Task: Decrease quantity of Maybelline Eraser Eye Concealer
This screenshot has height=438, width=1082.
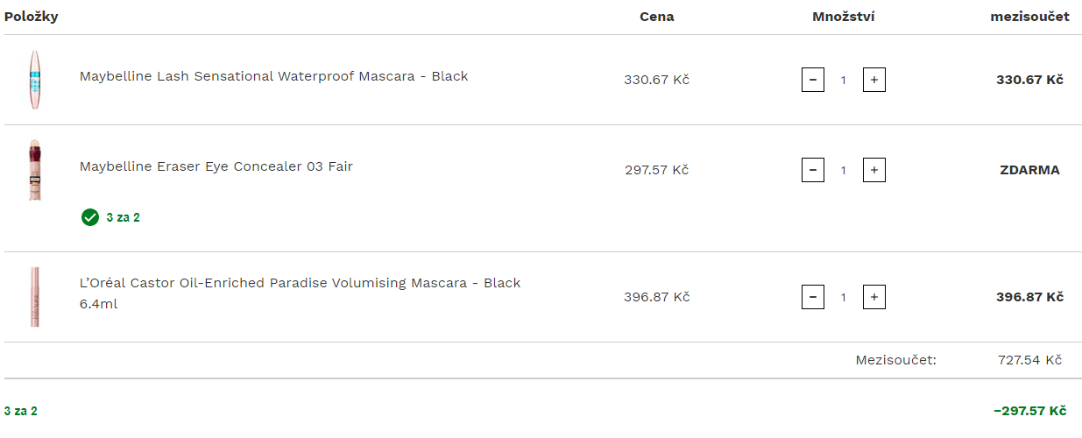Action: pos(813,170)
